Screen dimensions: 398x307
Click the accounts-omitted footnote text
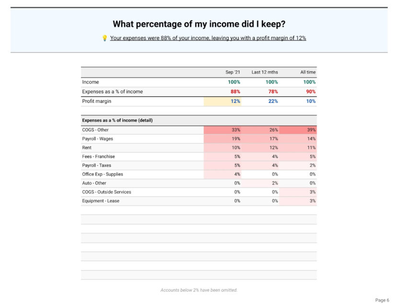point(199,290)
